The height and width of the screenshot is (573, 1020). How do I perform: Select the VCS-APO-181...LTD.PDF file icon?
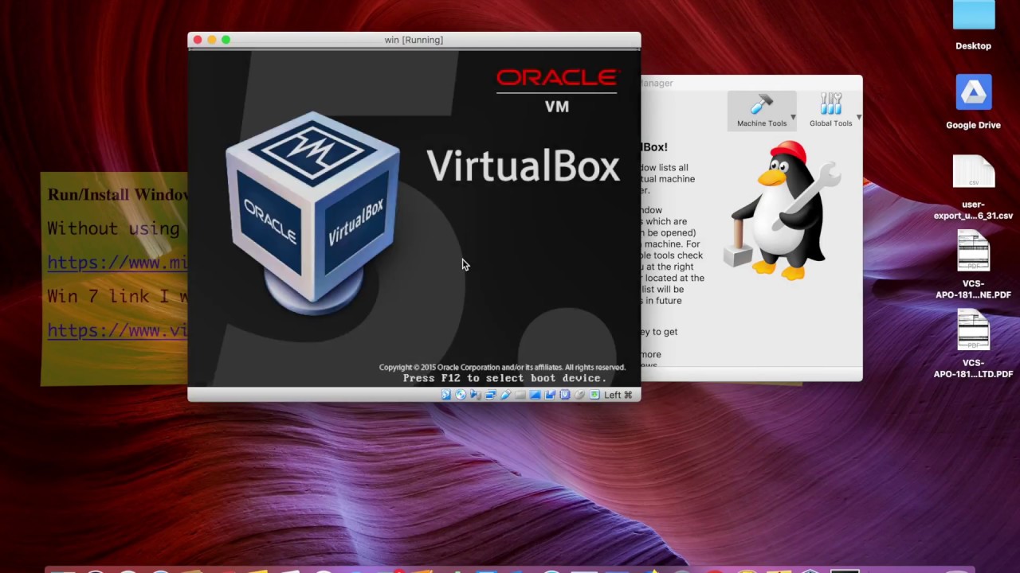coord(974,330)
